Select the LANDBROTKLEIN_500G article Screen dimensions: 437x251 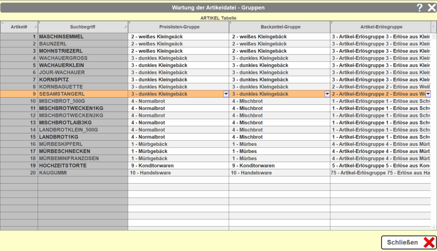83,130
